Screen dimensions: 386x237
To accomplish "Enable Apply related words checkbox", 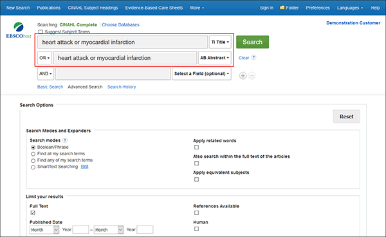I will (196, 147).
